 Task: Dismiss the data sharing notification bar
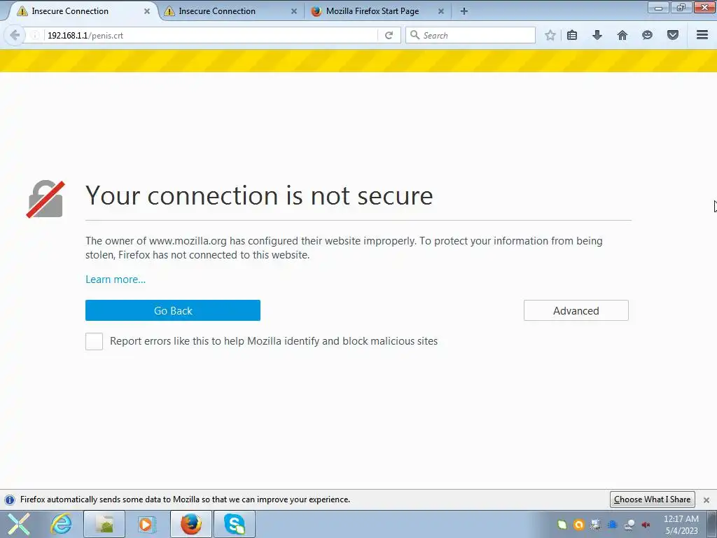point(706,500)
